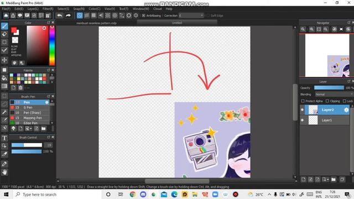Open Chrome from the taskbar
The image size is (354, 199).
click(133, 195)
